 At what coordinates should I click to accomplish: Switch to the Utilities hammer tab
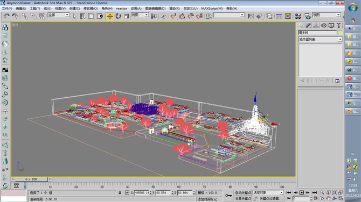click(x=339, y=25)
